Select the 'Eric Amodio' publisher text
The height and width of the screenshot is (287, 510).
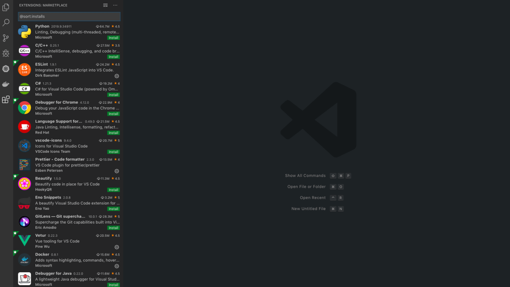[46, 228]
